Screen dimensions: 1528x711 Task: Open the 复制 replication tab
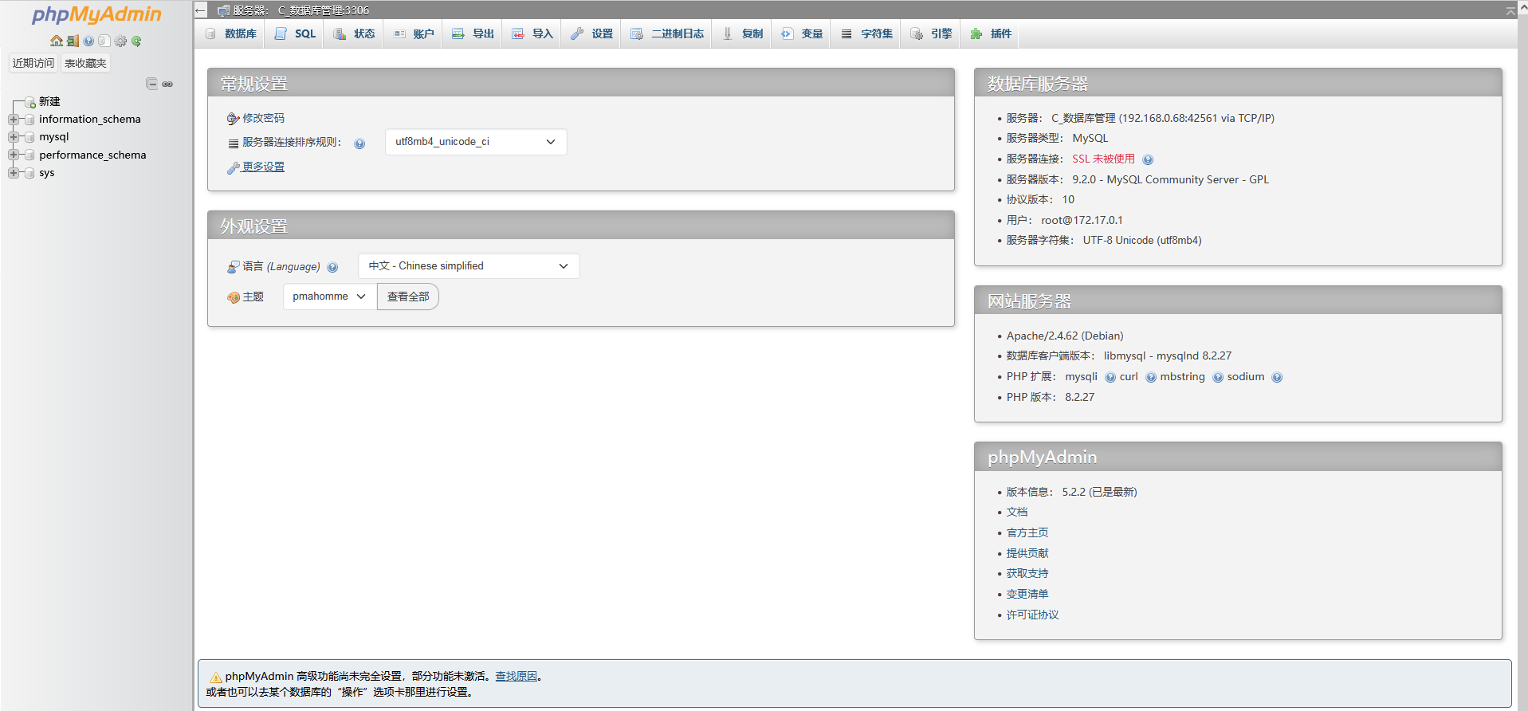742,33
